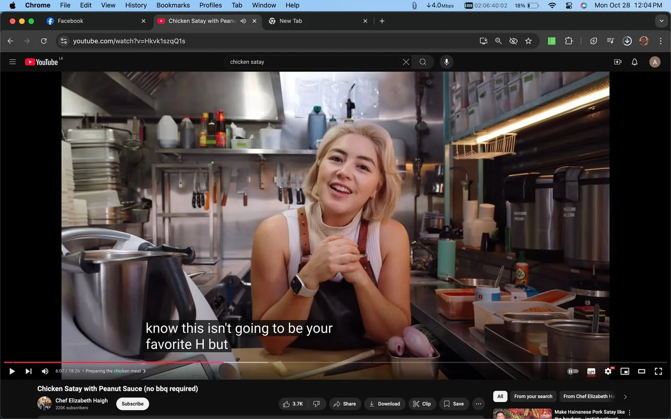Screen dimensions: 671x419
Task: Open the History menu
Action: pyautogui.click(x=136, y=5)
